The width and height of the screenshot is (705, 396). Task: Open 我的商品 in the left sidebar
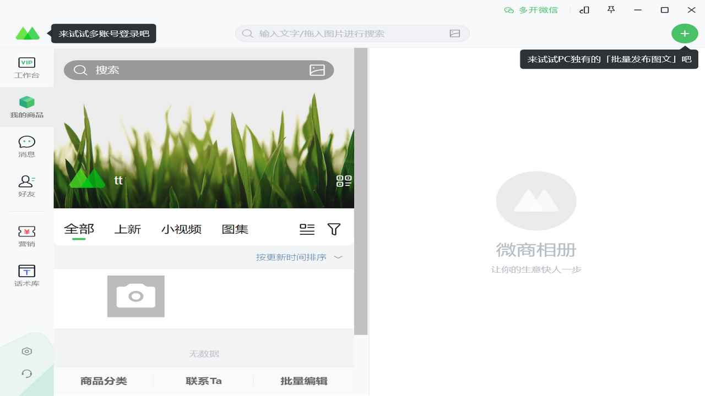click(x=26, y=108)
